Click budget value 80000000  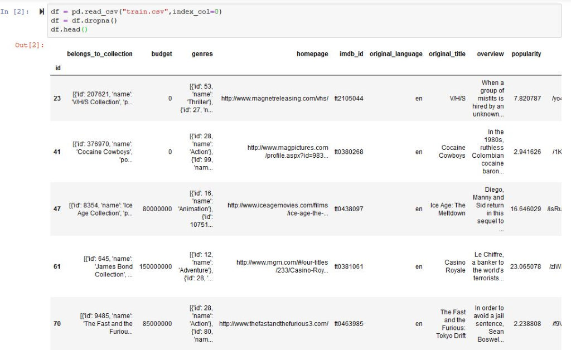157,209
